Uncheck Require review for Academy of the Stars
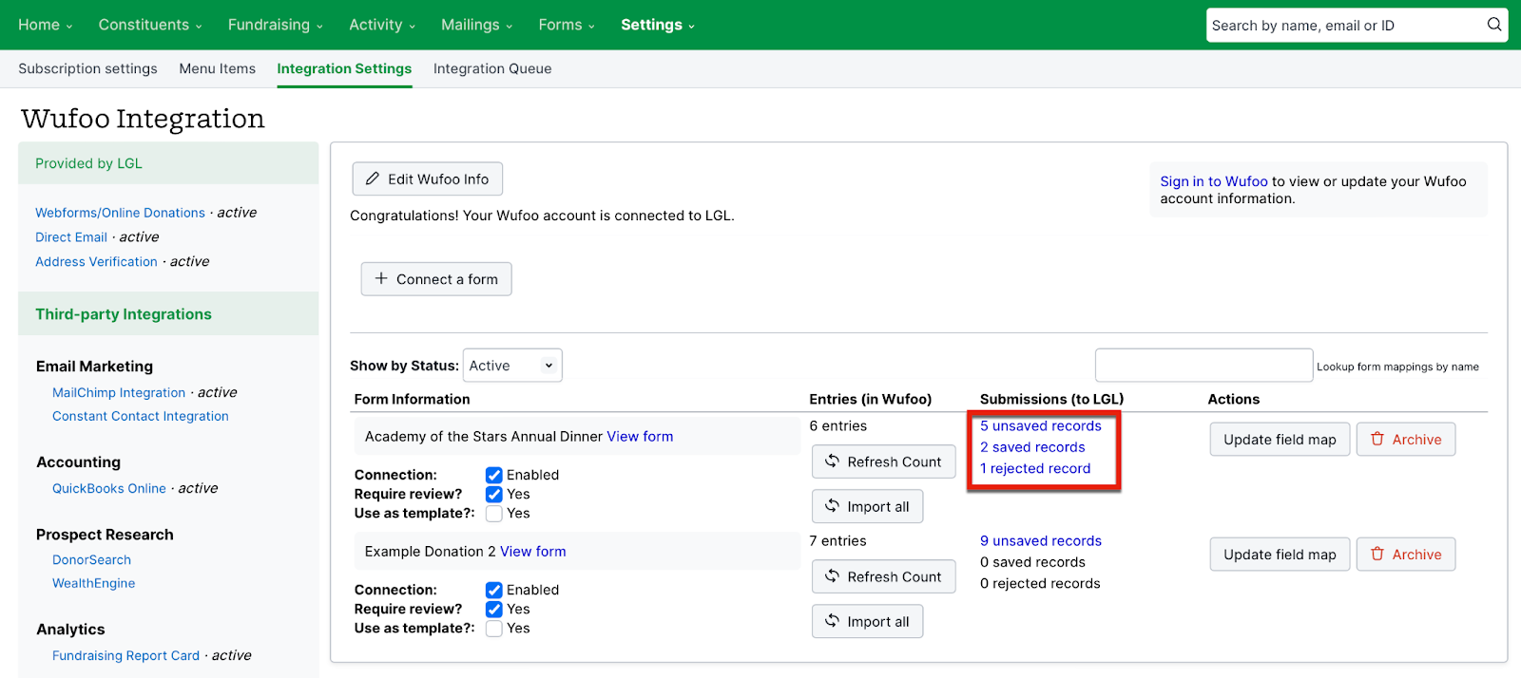This screenshot has width=1521, height=678. (494, 494)
